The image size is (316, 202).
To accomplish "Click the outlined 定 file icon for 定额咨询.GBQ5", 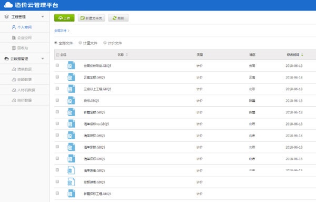I will click(71, 182).
